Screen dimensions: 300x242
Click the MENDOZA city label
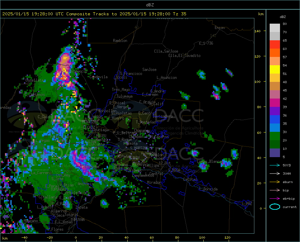89,122
